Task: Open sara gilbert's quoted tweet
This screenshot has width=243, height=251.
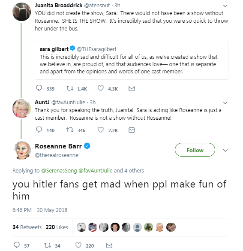Action: click(x=132, y=60)
